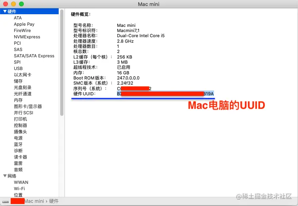Select 光纤通道 in the sidebar
The image size is (298, 206).
(x=23, y=94)
